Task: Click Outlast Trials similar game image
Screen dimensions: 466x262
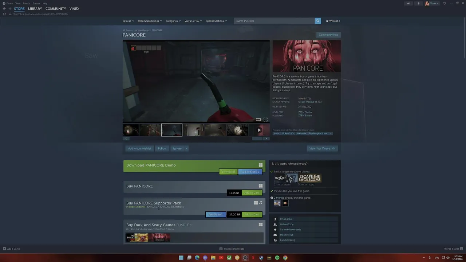Action: coord(286,178)
